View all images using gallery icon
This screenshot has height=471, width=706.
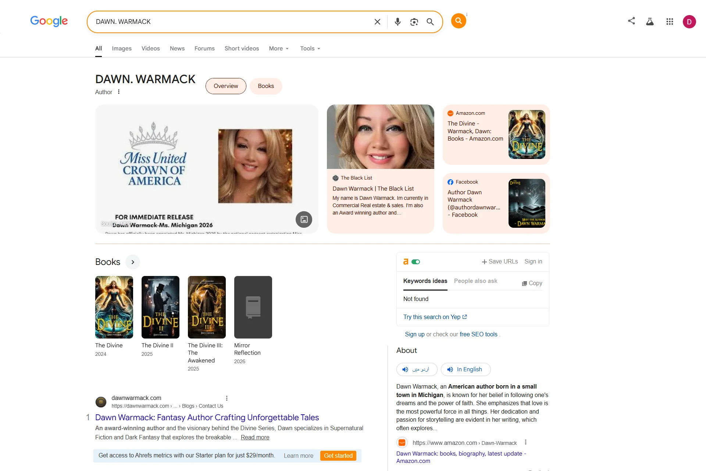coord(304,219)
